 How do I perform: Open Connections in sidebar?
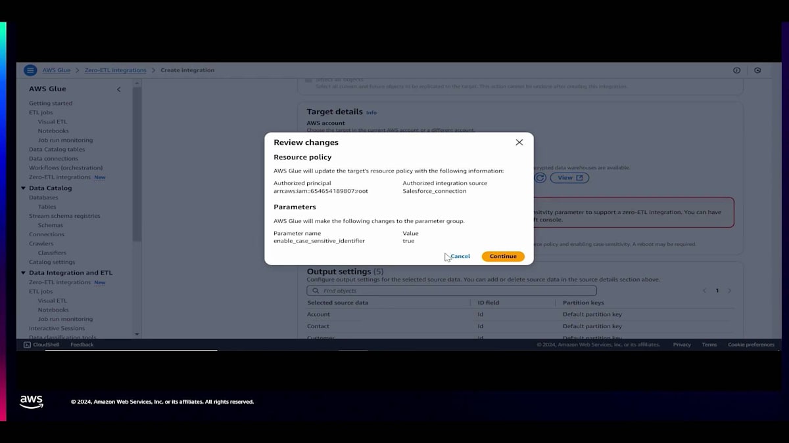click(x=47, y=234)
